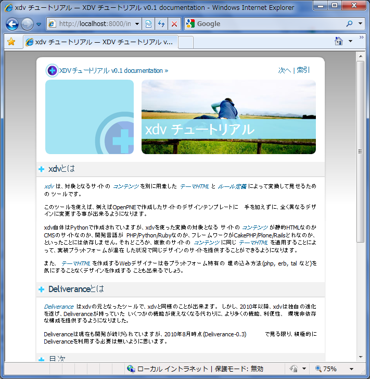Click the Deliverance italic link
The width and height of the screenshot is (370, 379).
(59, 307)
